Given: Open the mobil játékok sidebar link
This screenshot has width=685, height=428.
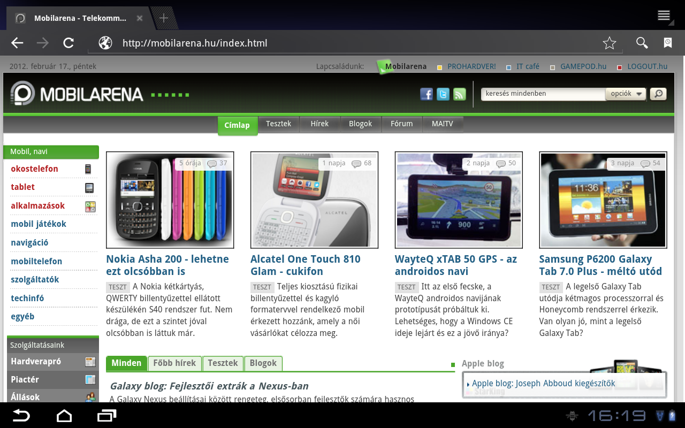Looking at the screenshot, I should coord(39,224).
